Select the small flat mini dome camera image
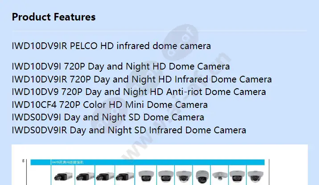The width and height of the screenshot is (319, 185). (220, 176)
